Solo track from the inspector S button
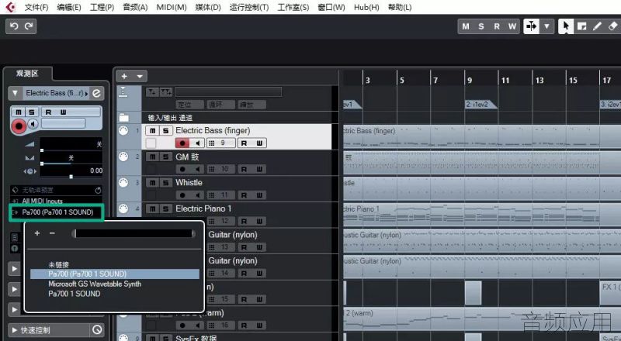This screenshot has width=621, height=341. pos(31,112)
